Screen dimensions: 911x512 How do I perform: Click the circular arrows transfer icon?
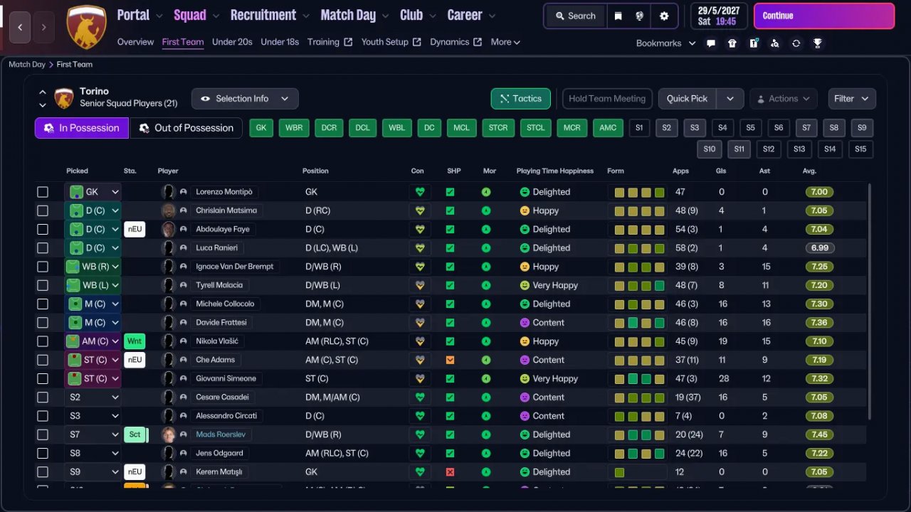(796, 43)
